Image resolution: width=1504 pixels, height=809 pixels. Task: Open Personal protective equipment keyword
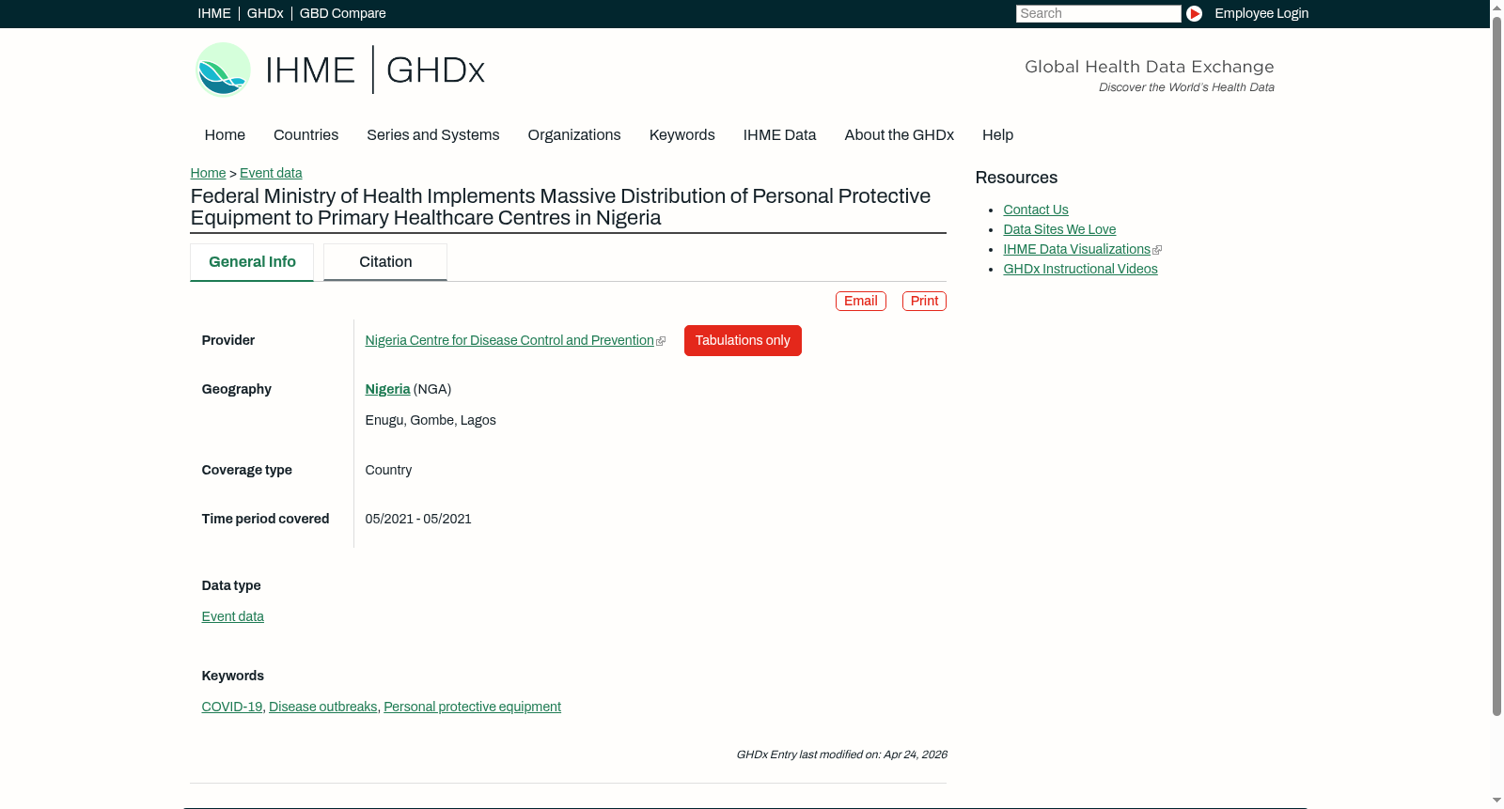point(472,707)
